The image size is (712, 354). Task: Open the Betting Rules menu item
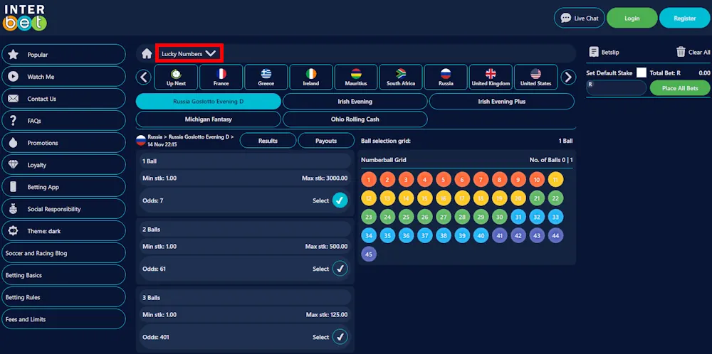(63, 297)
